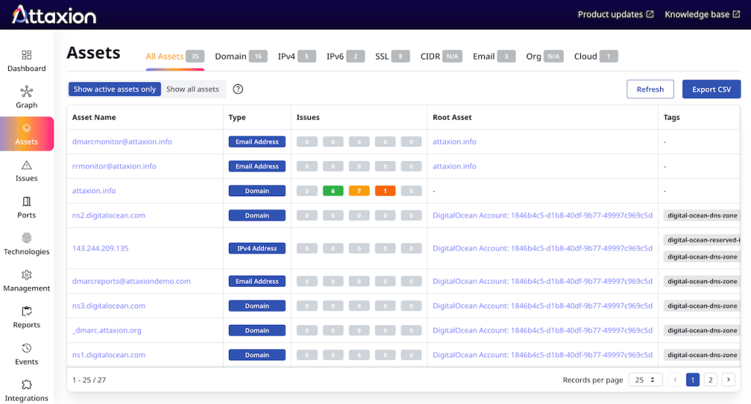Open the Events history icon
751x404 pixels.
click(x=26, y=348)
